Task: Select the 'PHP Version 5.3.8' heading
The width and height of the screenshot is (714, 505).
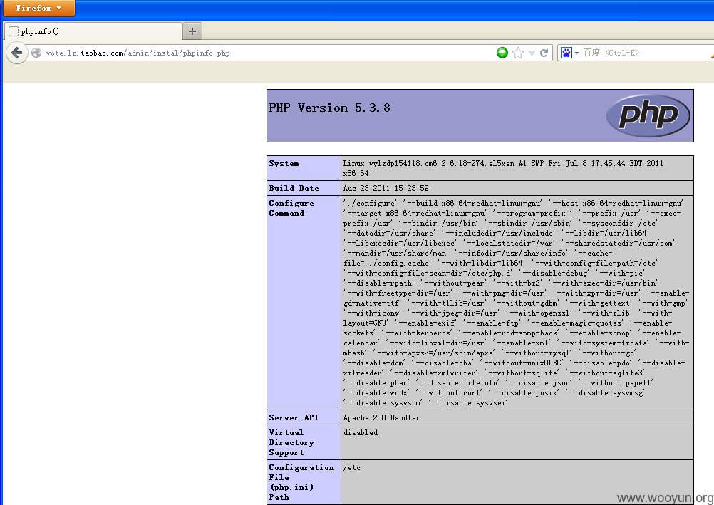Action: point(329,108)
